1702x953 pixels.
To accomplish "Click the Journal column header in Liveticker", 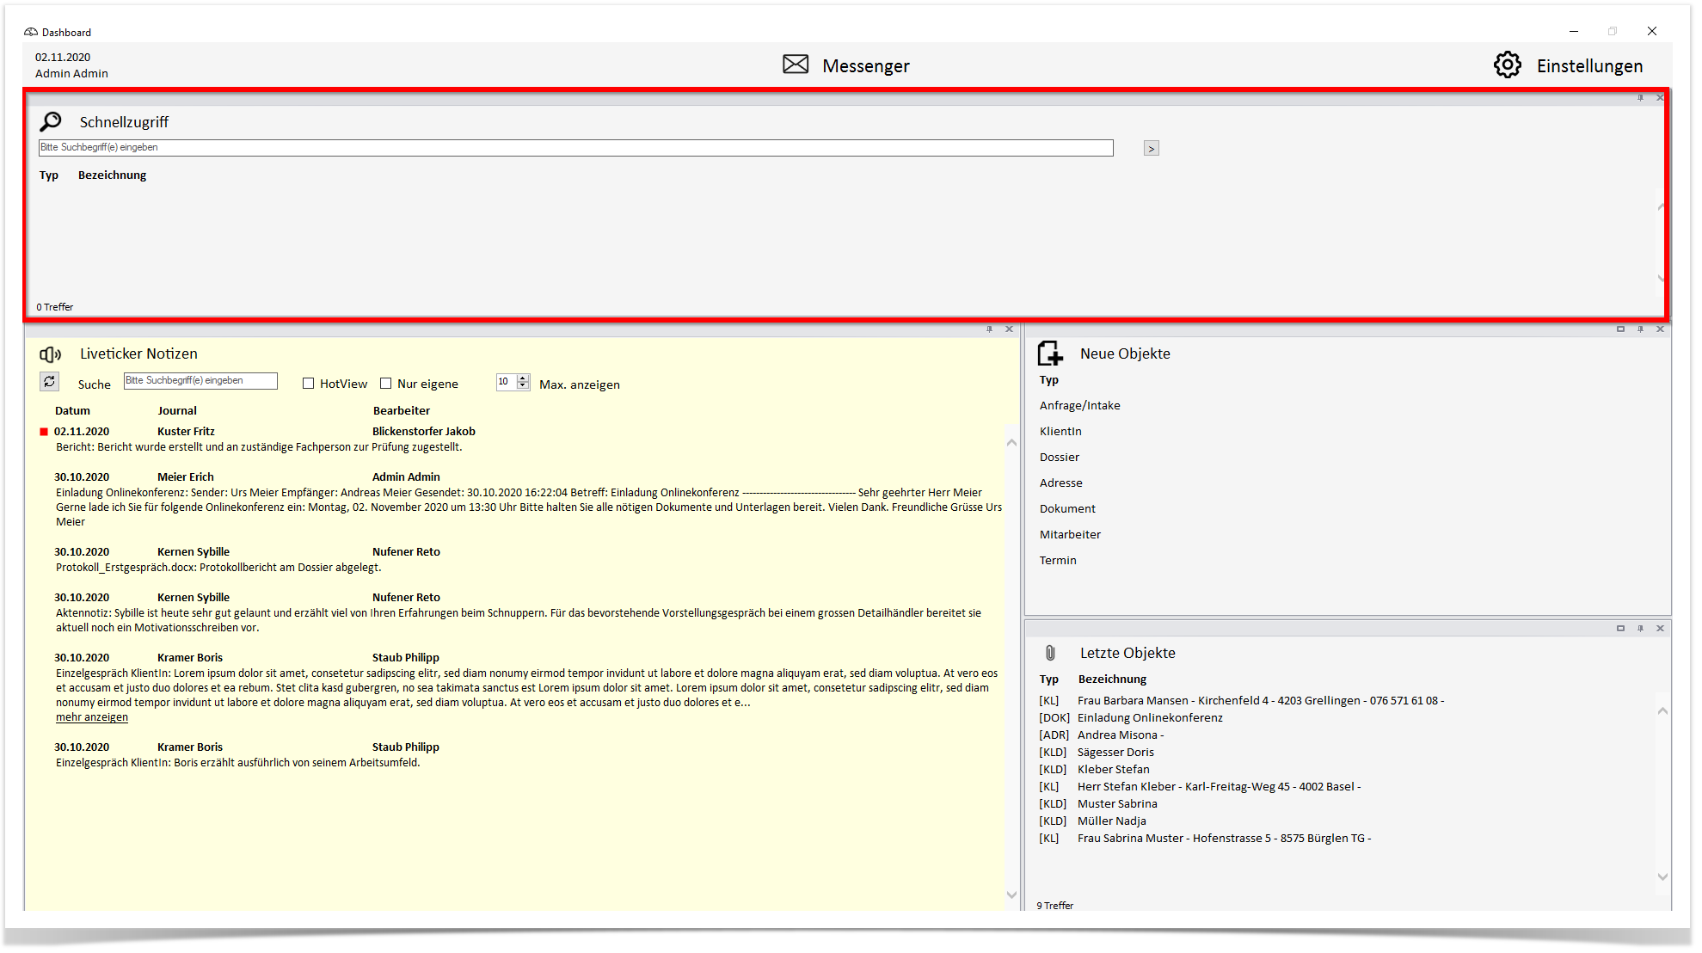I will 177,410.
